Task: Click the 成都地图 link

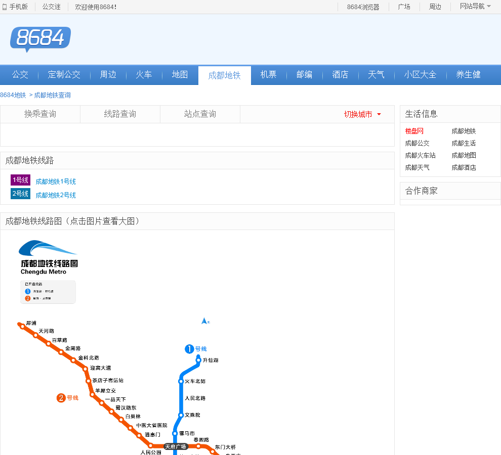Action: click(x=464, y=156)
